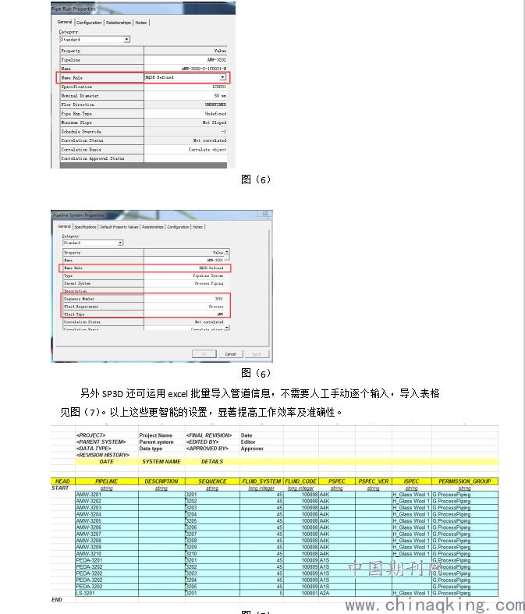The image size is (525, 614).
Task: Click HEAD label cell
Action: coord(62,481)
